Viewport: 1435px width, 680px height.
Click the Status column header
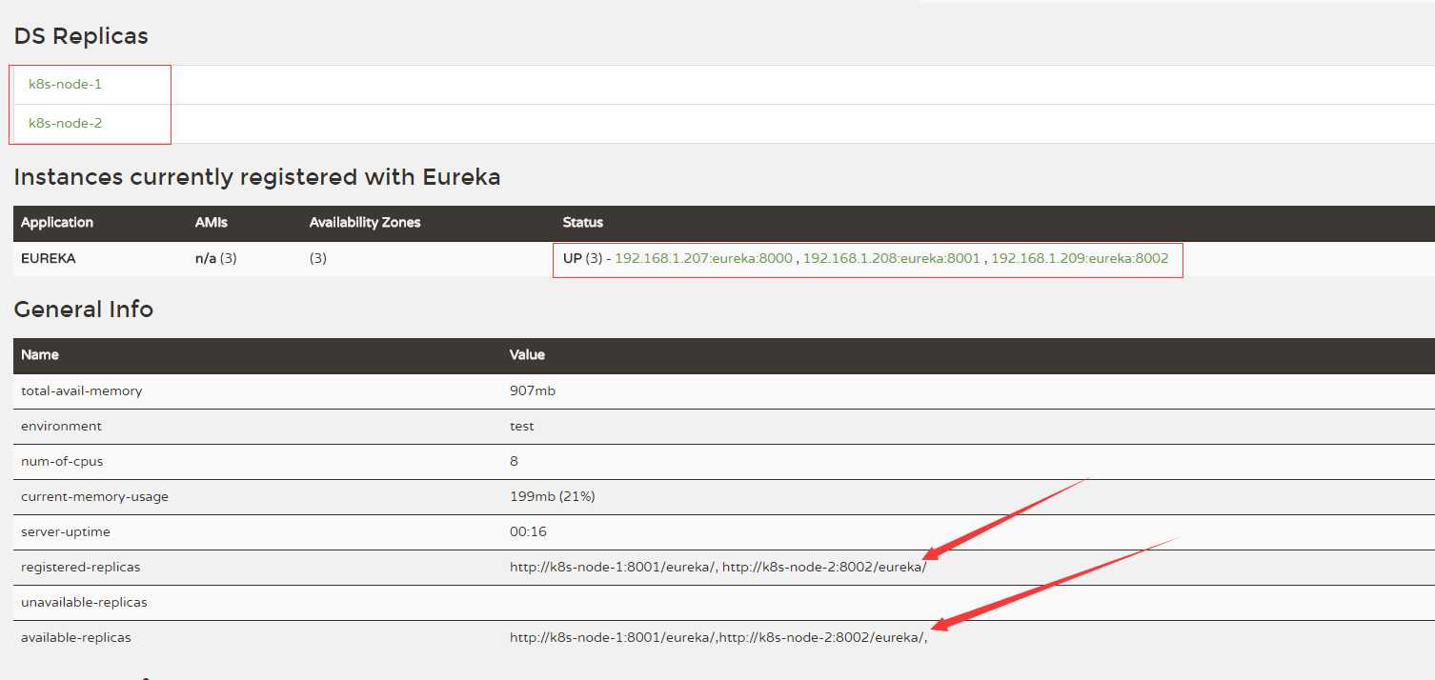coord(583,223)
